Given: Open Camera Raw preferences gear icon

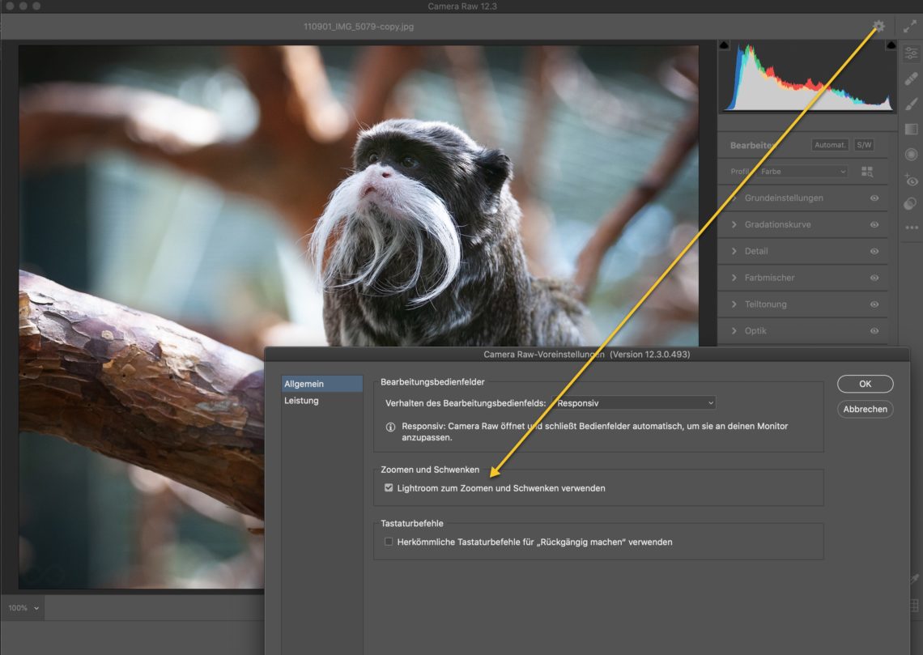Looking at the screenshot, I should tap(878, 27).
